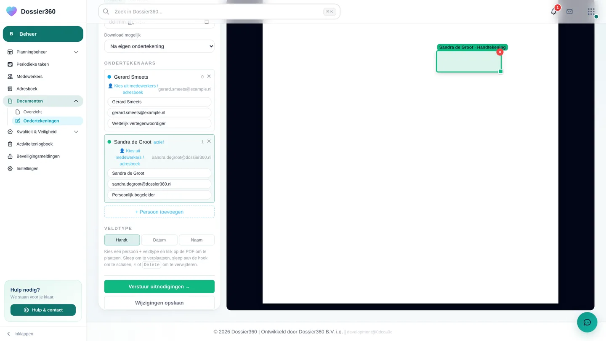Screen dimensions: 606x341
Task: Open the mail envelope icon
Action: 569,12
